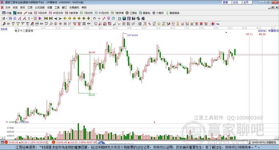Click the 98.90 price level label
Image resolution: width=279 pixels, height=150 pixels.
click(x=92, y=53)
